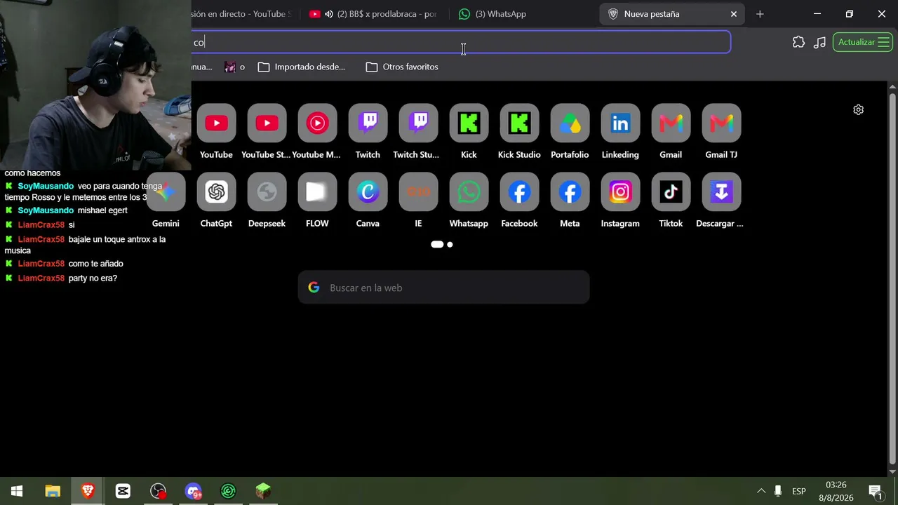Open the Twitch shortcut

tap(368, 123)
